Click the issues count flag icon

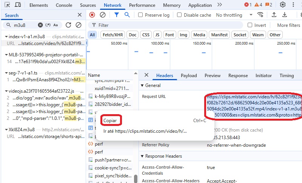coord(267,5)
